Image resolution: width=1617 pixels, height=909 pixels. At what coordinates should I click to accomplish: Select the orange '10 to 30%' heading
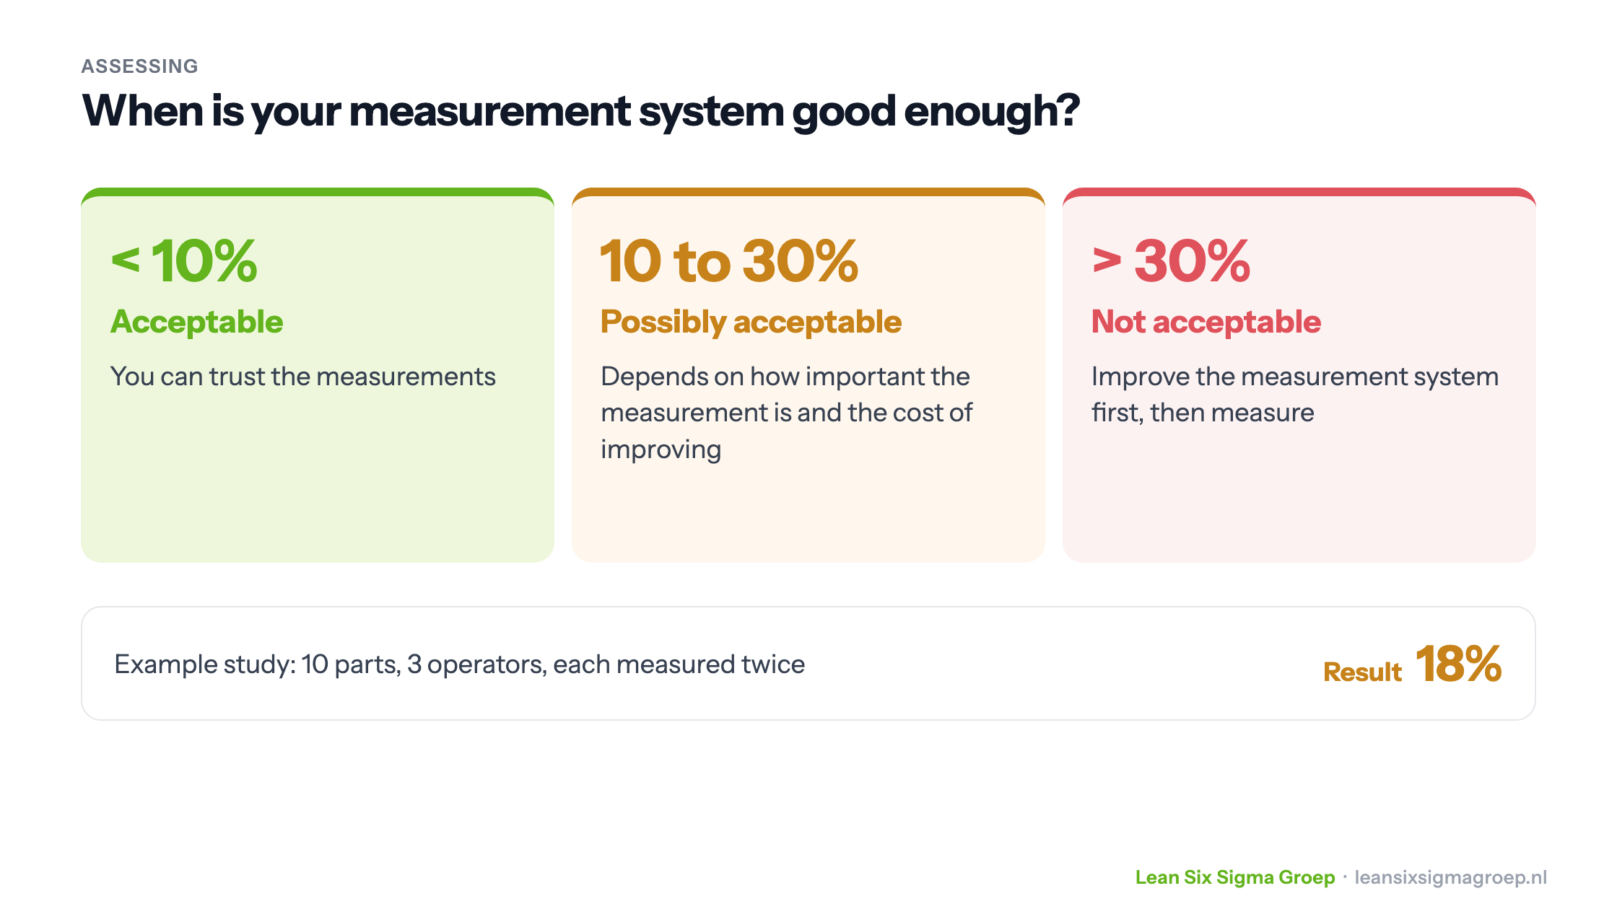[x=729, y=260]
